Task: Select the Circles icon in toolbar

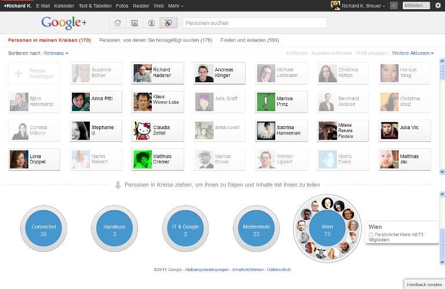Action: click(x=168, y=23)
